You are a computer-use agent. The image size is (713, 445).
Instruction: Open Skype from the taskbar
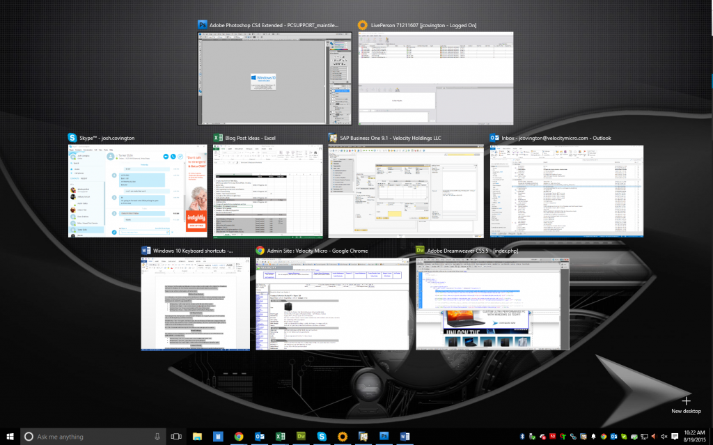(x=322, y=437)
